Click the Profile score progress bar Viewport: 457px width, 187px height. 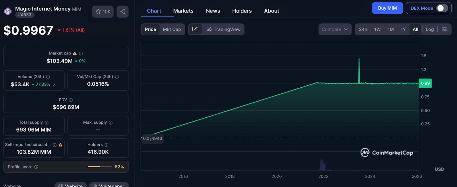(x=100, y=167)
